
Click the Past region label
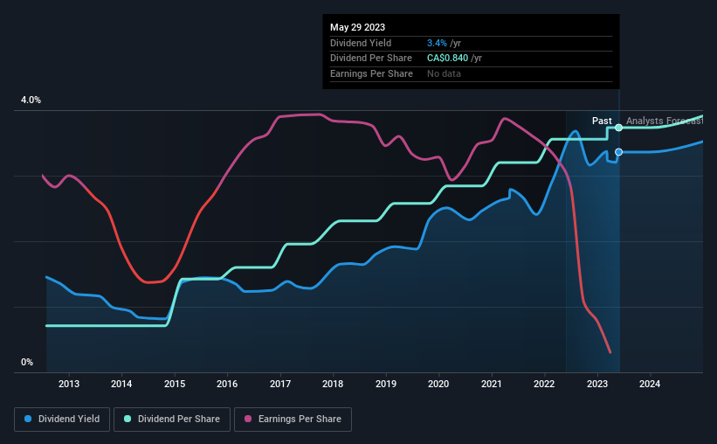(602, 121)
